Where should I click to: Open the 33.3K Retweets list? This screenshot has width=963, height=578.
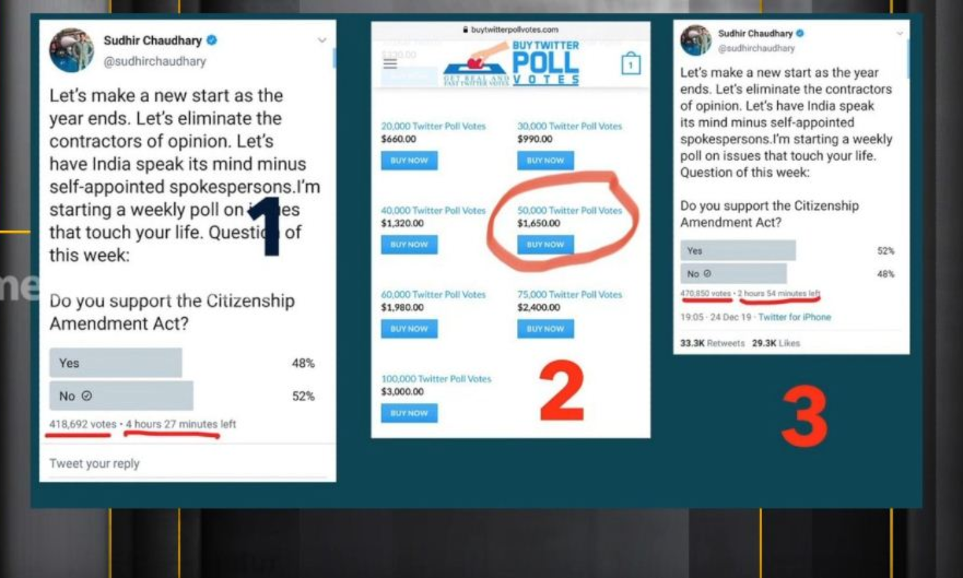pos(713,343)
